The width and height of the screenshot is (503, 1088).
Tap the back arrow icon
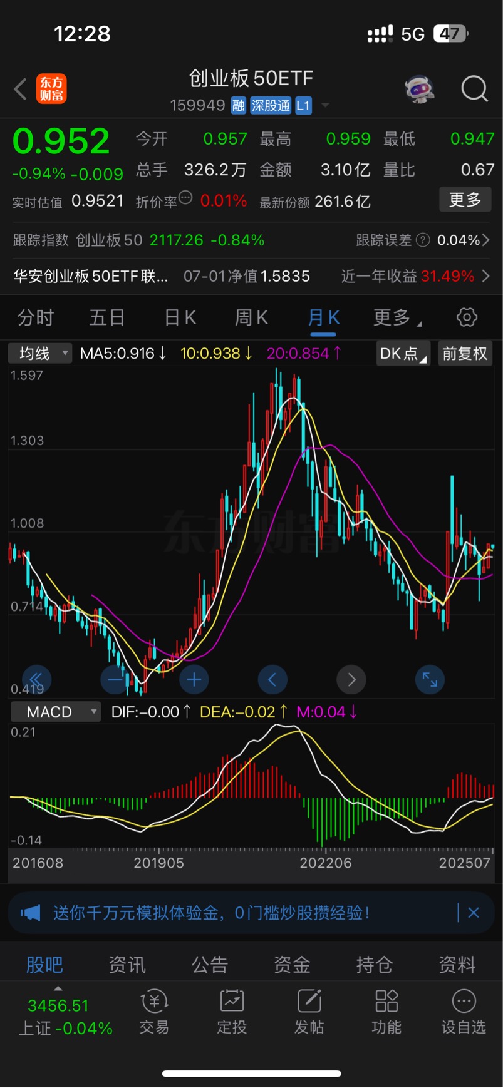tap(20, 89)
